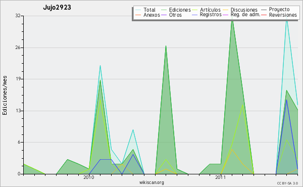Image resolution: width=303 pixels, height=187 pixels.
Task: Click the y-axis label 13
Action: point(18,111)
